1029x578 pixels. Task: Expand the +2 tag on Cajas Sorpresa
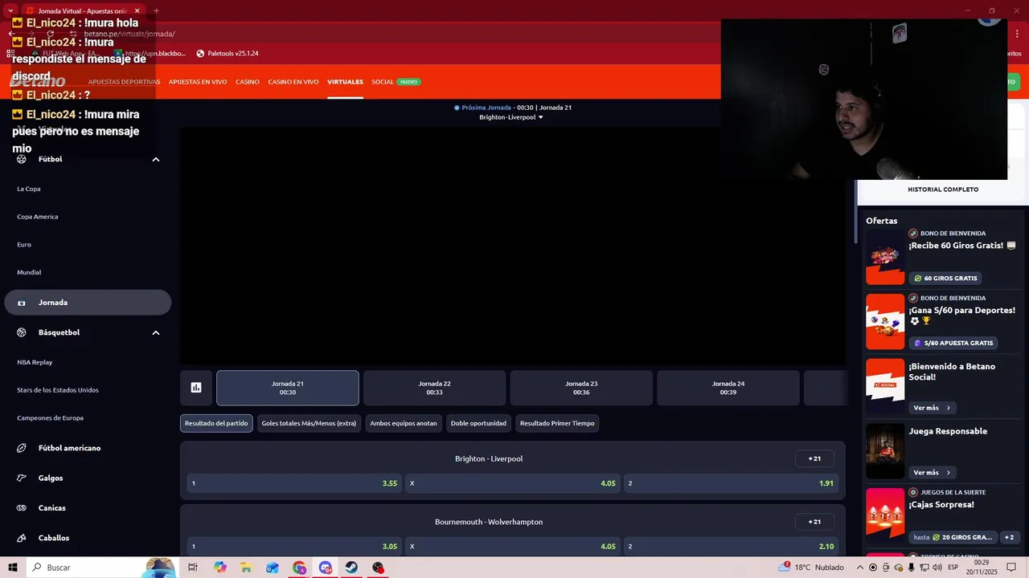[1009, 537]
